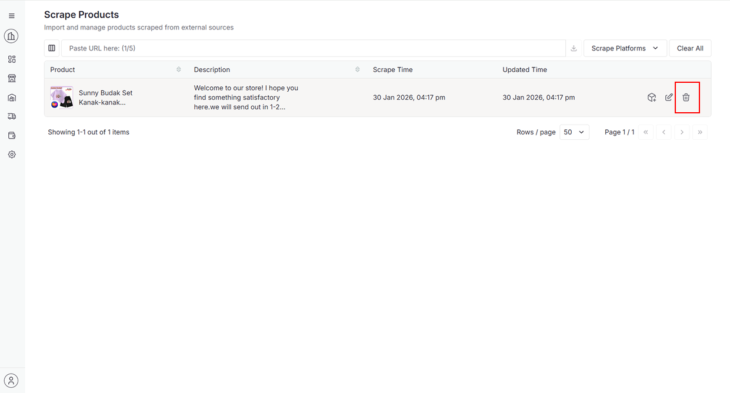
Task: Open the delivery truck icon in sidebar
Action: [x=12, y=116]
